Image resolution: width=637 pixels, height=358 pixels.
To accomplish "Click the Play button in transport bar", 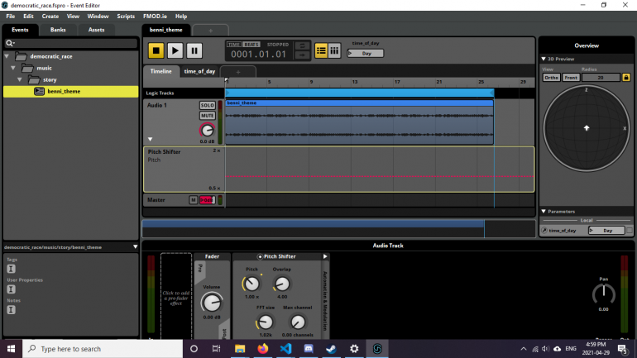I will 175,50.
